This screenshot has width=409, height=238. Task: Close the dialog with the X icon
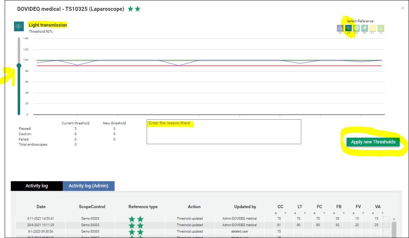[x=403, y=8]
